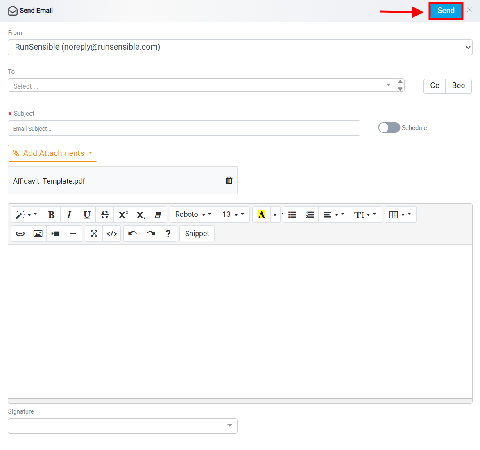Toggle bold formatting
This screenshot has width=480, height=450.
coord(52,214)
